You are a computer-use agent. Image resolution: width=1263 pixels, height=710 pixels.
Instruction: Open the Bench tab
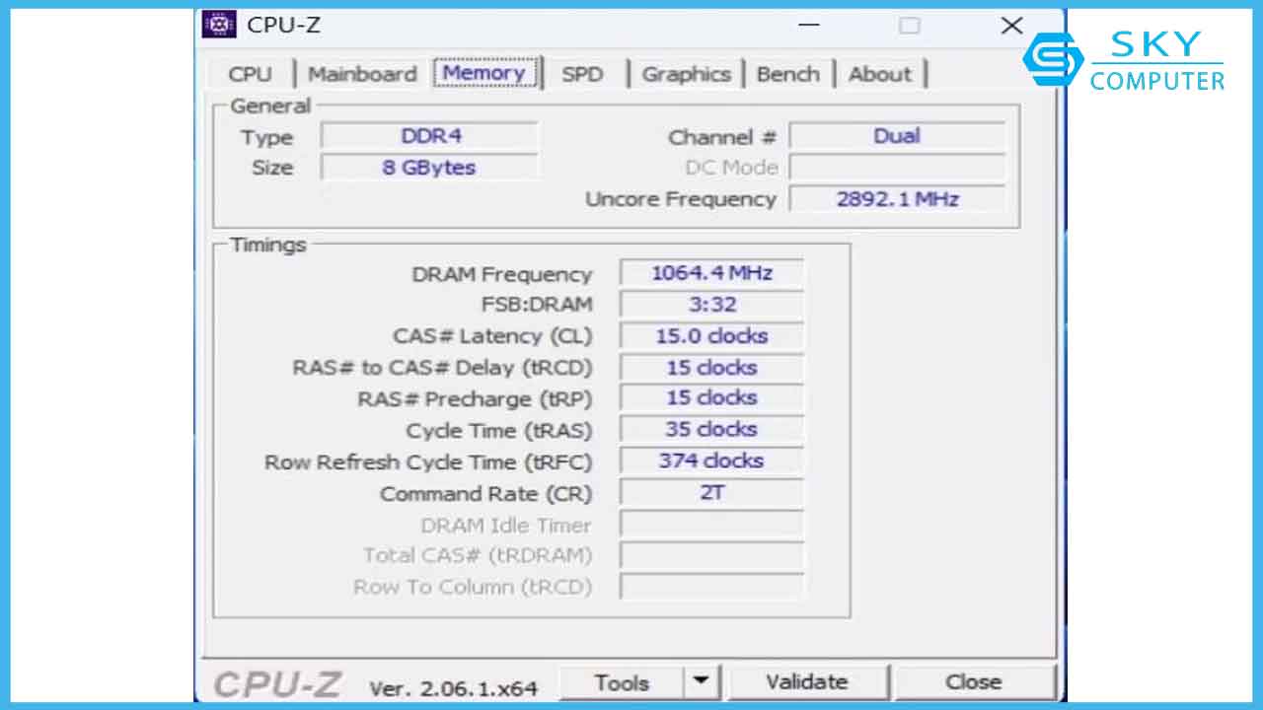[787, 74]
